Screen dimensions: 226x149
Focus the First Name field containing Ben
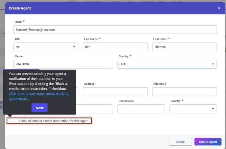tap(115, 47)
